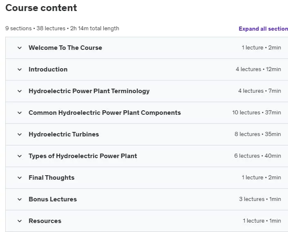Screen dimensions: 288x232
Task: Expand the Resources section chevron
Action: click(x=20, y=221)
